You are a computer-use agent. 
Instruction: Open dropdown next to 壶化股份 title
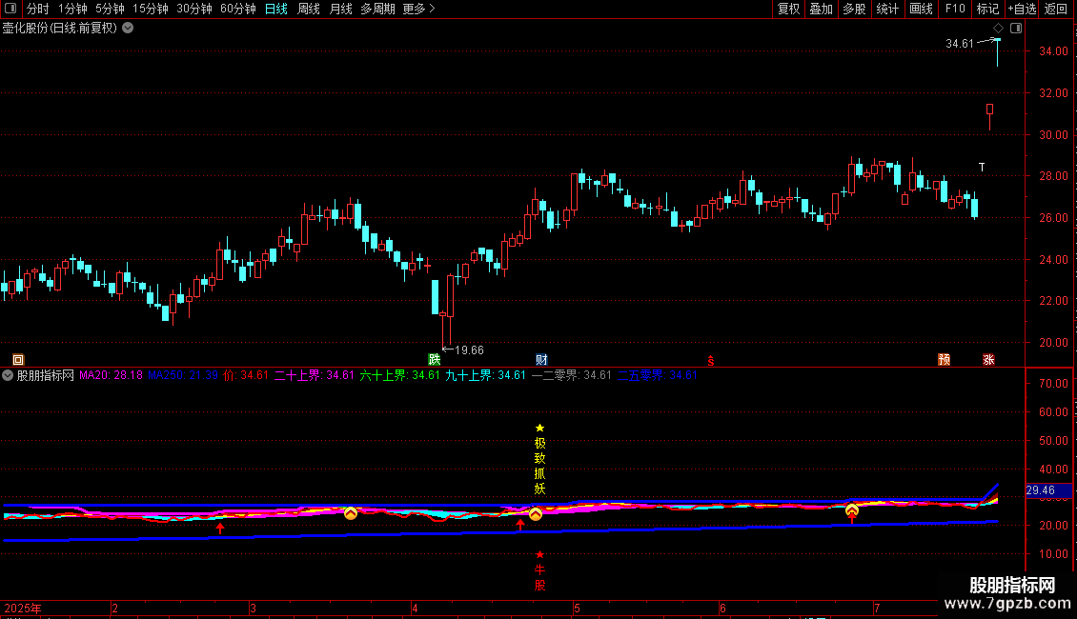coord(128,29)
